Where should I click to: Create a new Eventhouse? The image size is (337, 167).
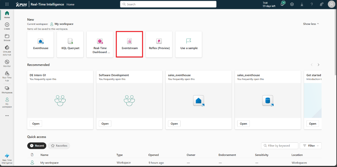coord(41,44)
